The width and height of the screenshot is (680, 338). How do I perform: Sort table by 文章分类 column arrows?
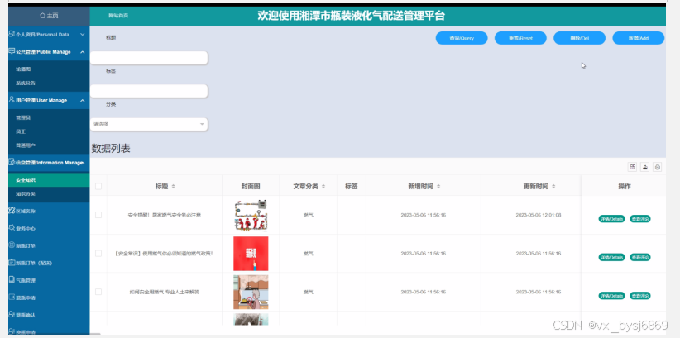[x=323, y=186]
